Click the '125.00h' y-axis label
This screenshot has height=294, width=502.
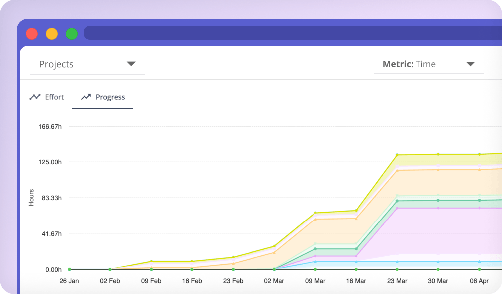point(50,162)
